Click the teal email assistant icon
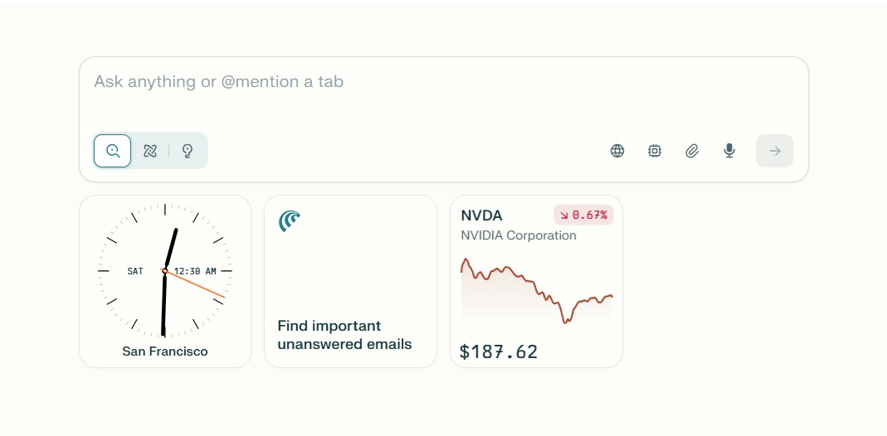Image resolution: width=887 pixels, height=436 pixels. pyautogui.click(x=290, y=220)
